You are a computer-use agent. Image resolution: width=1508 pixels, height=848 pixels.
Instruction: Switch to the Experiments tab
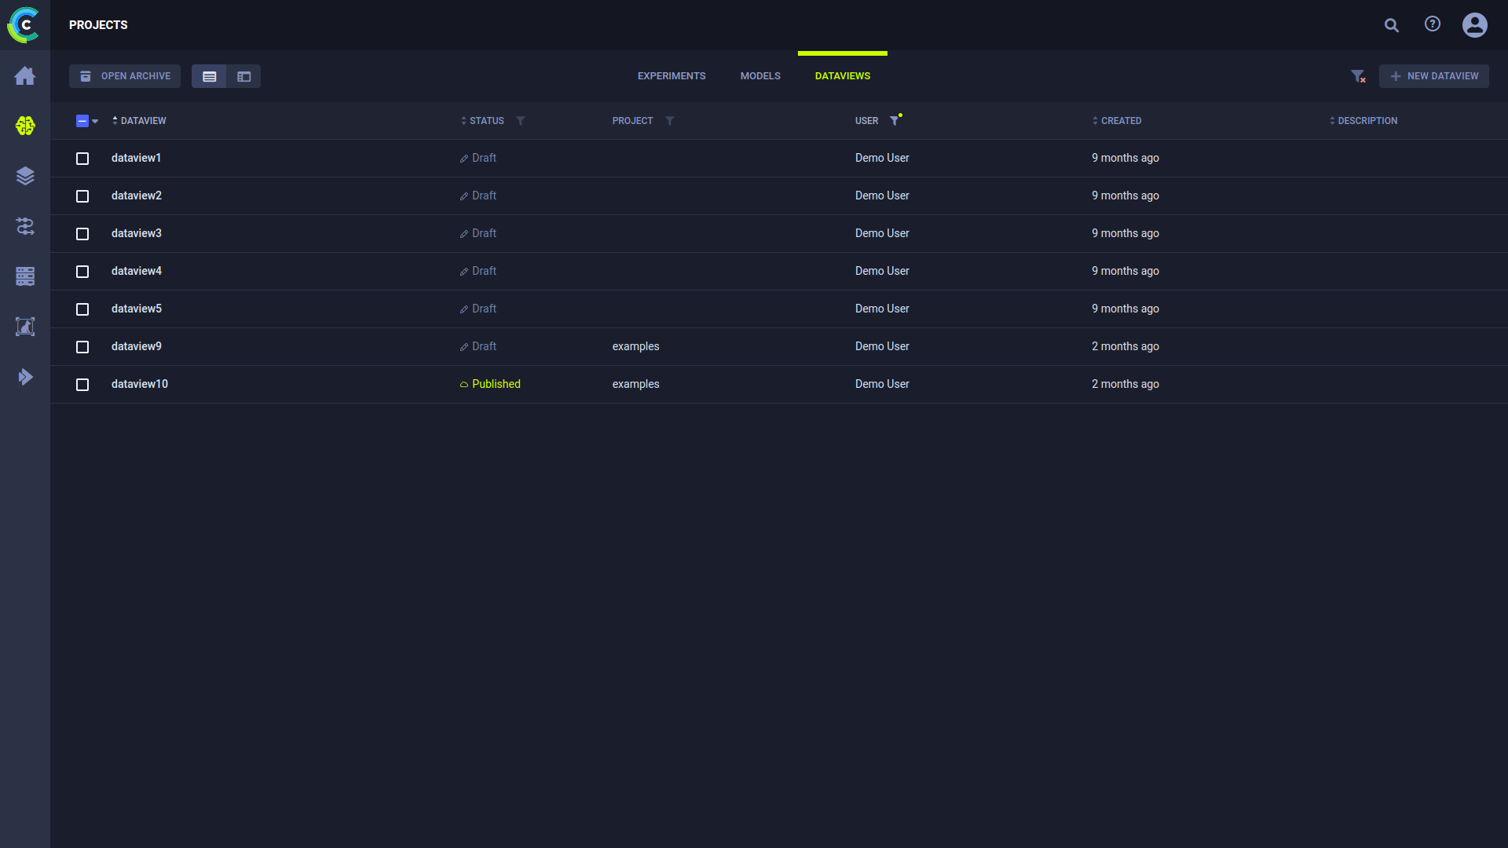click(x=671, y=76)
